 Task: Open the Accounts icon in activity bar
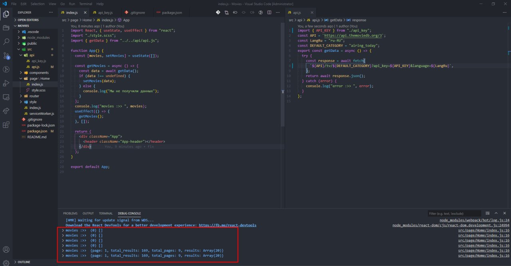click(6, 250)
